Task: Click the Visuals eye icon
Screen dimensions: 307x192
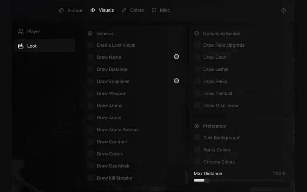Action: click(x=93, y=10)
